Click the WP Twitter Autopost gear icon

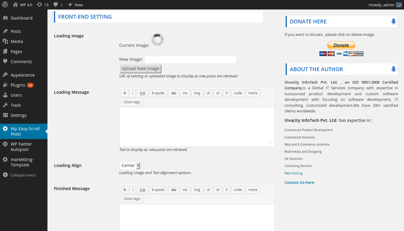tap(5, 144)
